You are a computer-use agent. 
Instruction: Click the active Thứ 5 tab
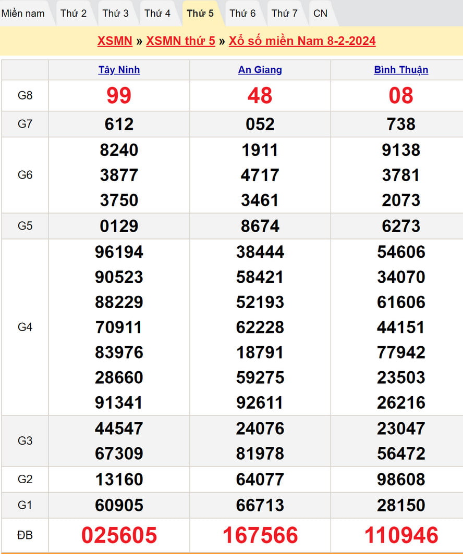(x=200, y=14)
